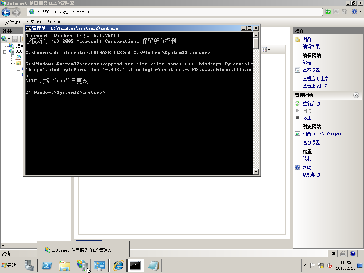The image size is (364, 273).
Task: Click the greyed 启动 start action
Action: coord(307,111)
